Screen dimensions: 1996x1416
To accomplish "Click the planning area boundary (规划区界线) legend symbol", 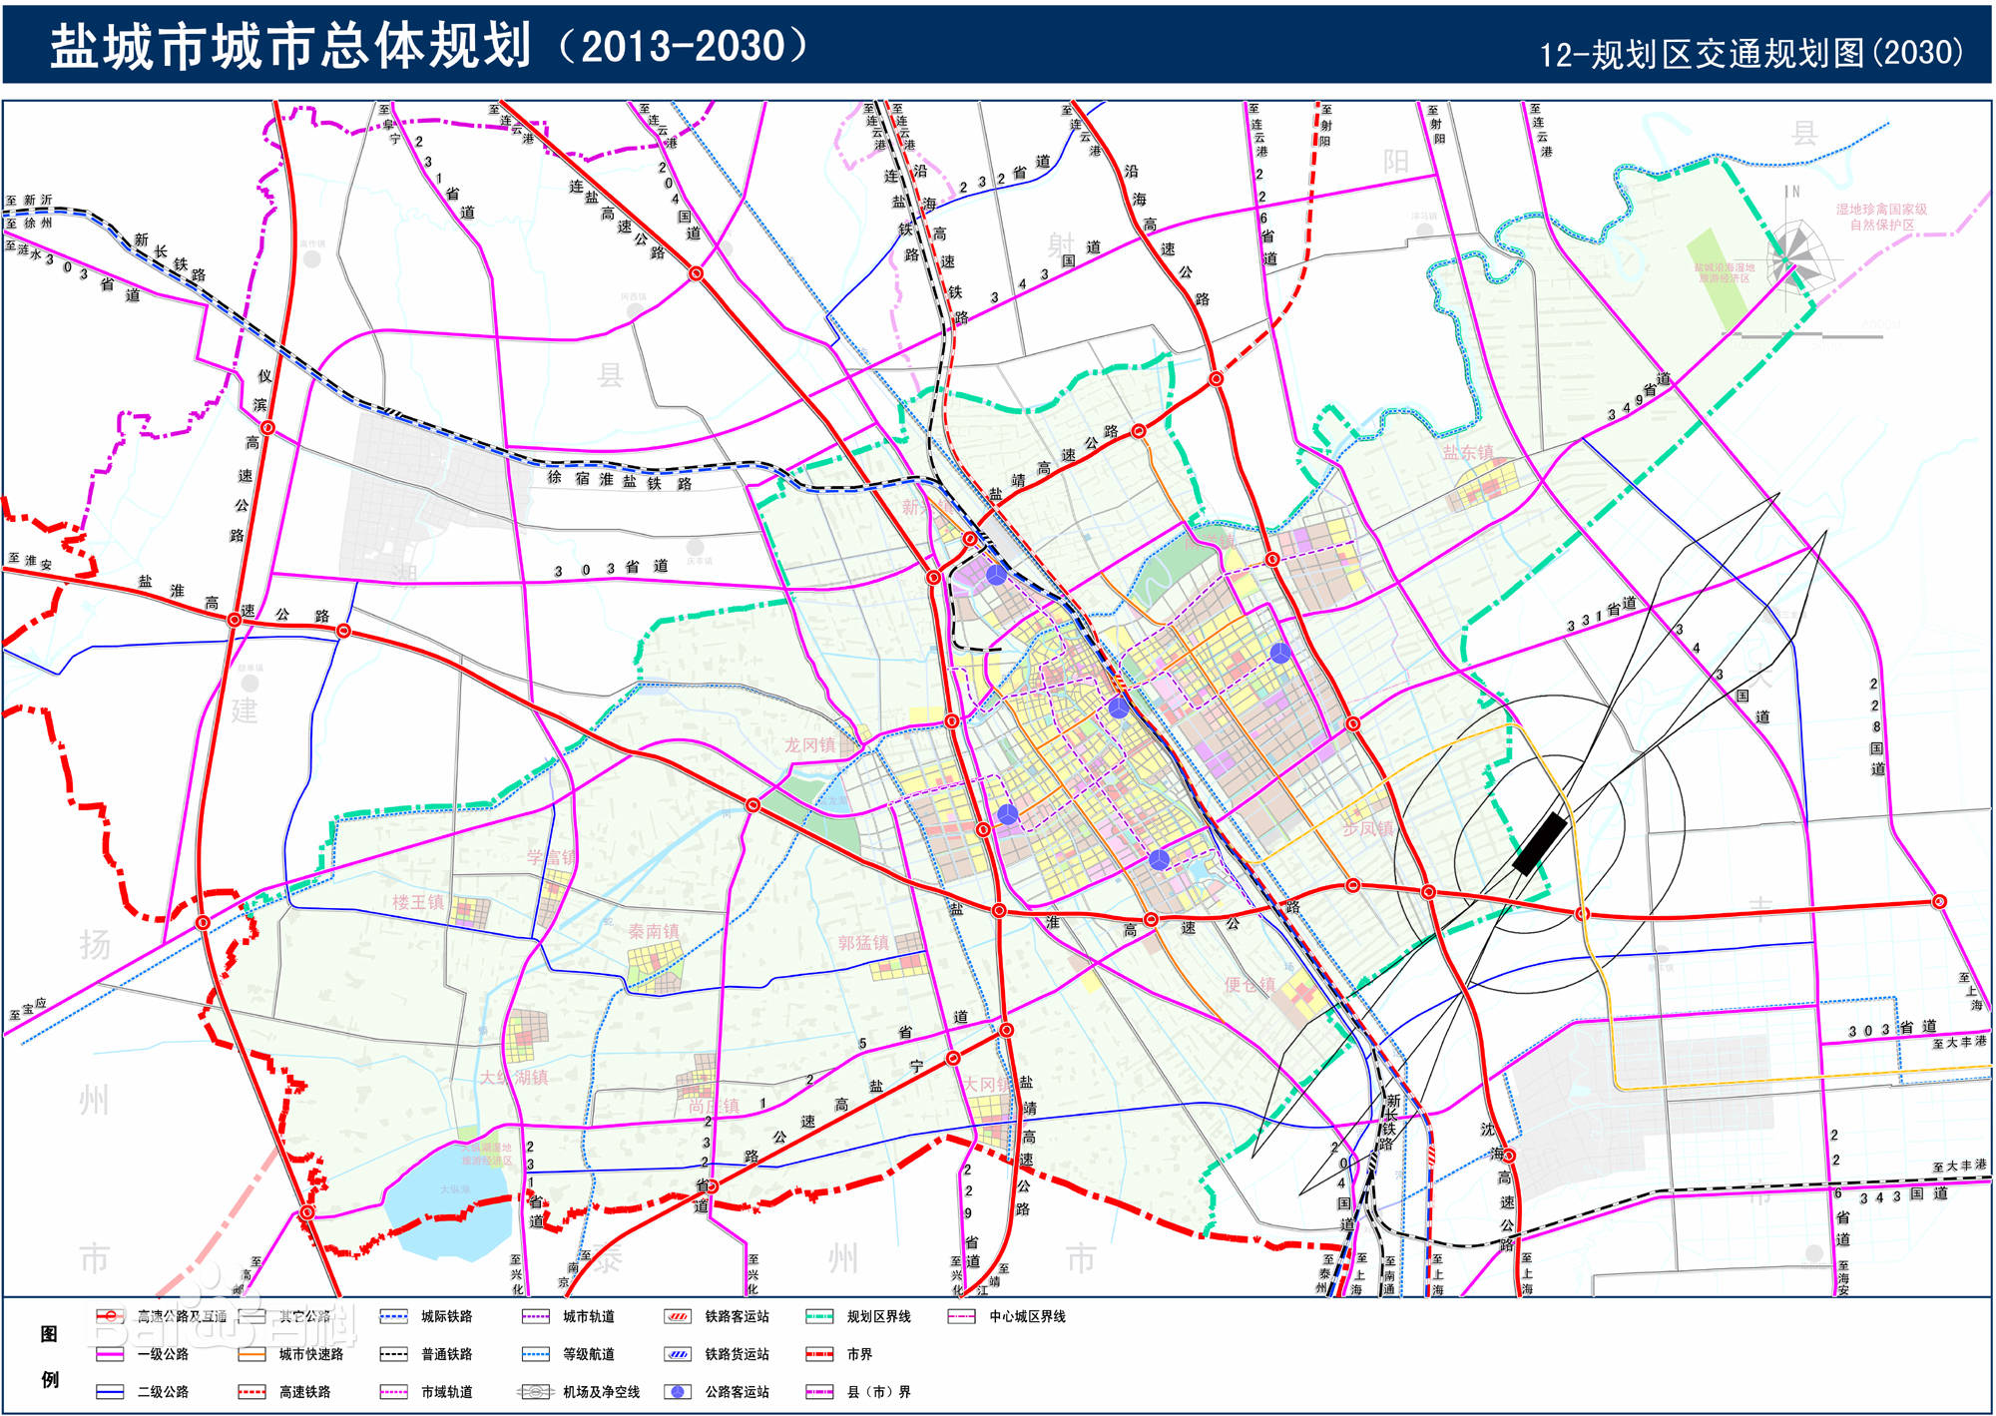I will [820, 1316].
